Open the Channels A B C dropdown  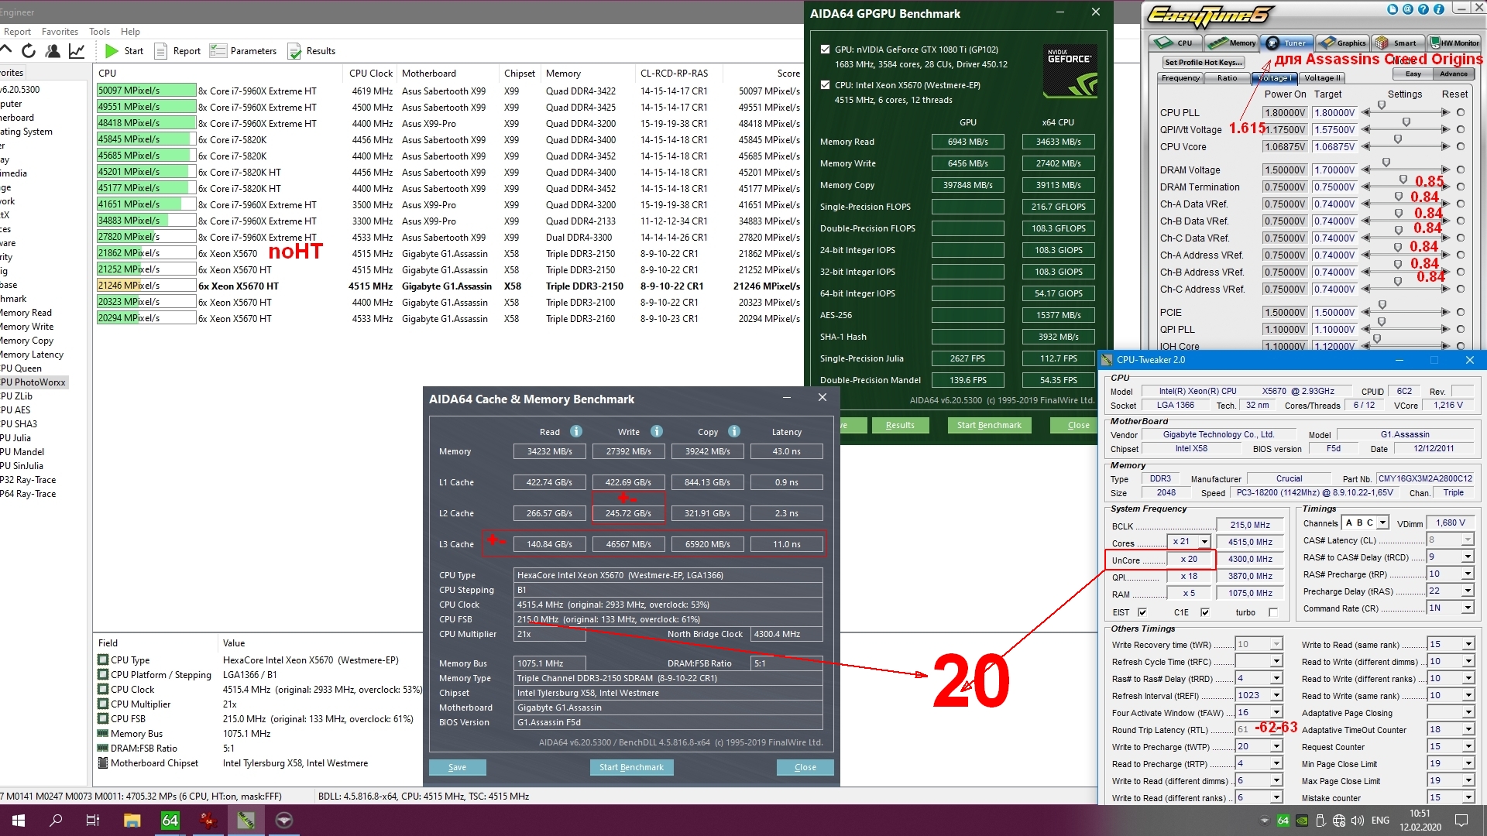[x=1383, y=522]
